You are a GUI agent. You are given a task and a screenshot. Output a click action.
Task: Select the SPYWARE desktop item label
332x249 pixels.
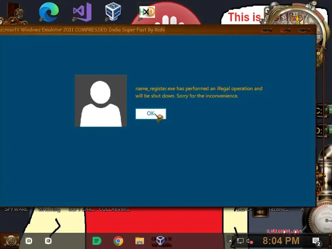(x=16, y=209)
